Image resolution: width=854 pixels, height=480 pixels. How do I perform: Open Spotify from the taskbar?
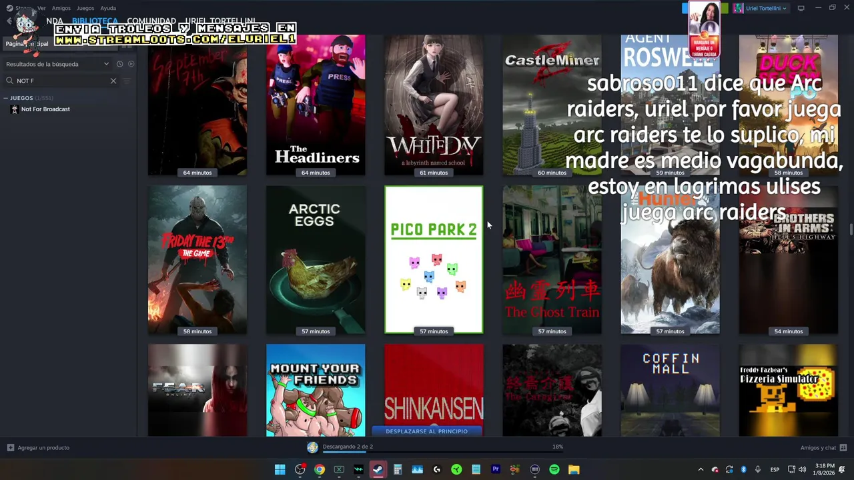pos(554,469)
